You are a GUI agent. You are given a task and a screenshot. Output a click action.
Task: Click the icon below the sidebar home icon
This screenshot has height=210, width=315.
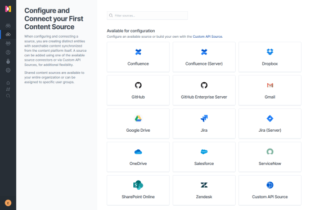click(8, 89)
